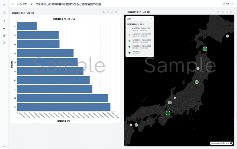237x149 pixels.
Task: Click the longest bar at the chart bottom
Action: pyautogui.click(x=64, y=107)
